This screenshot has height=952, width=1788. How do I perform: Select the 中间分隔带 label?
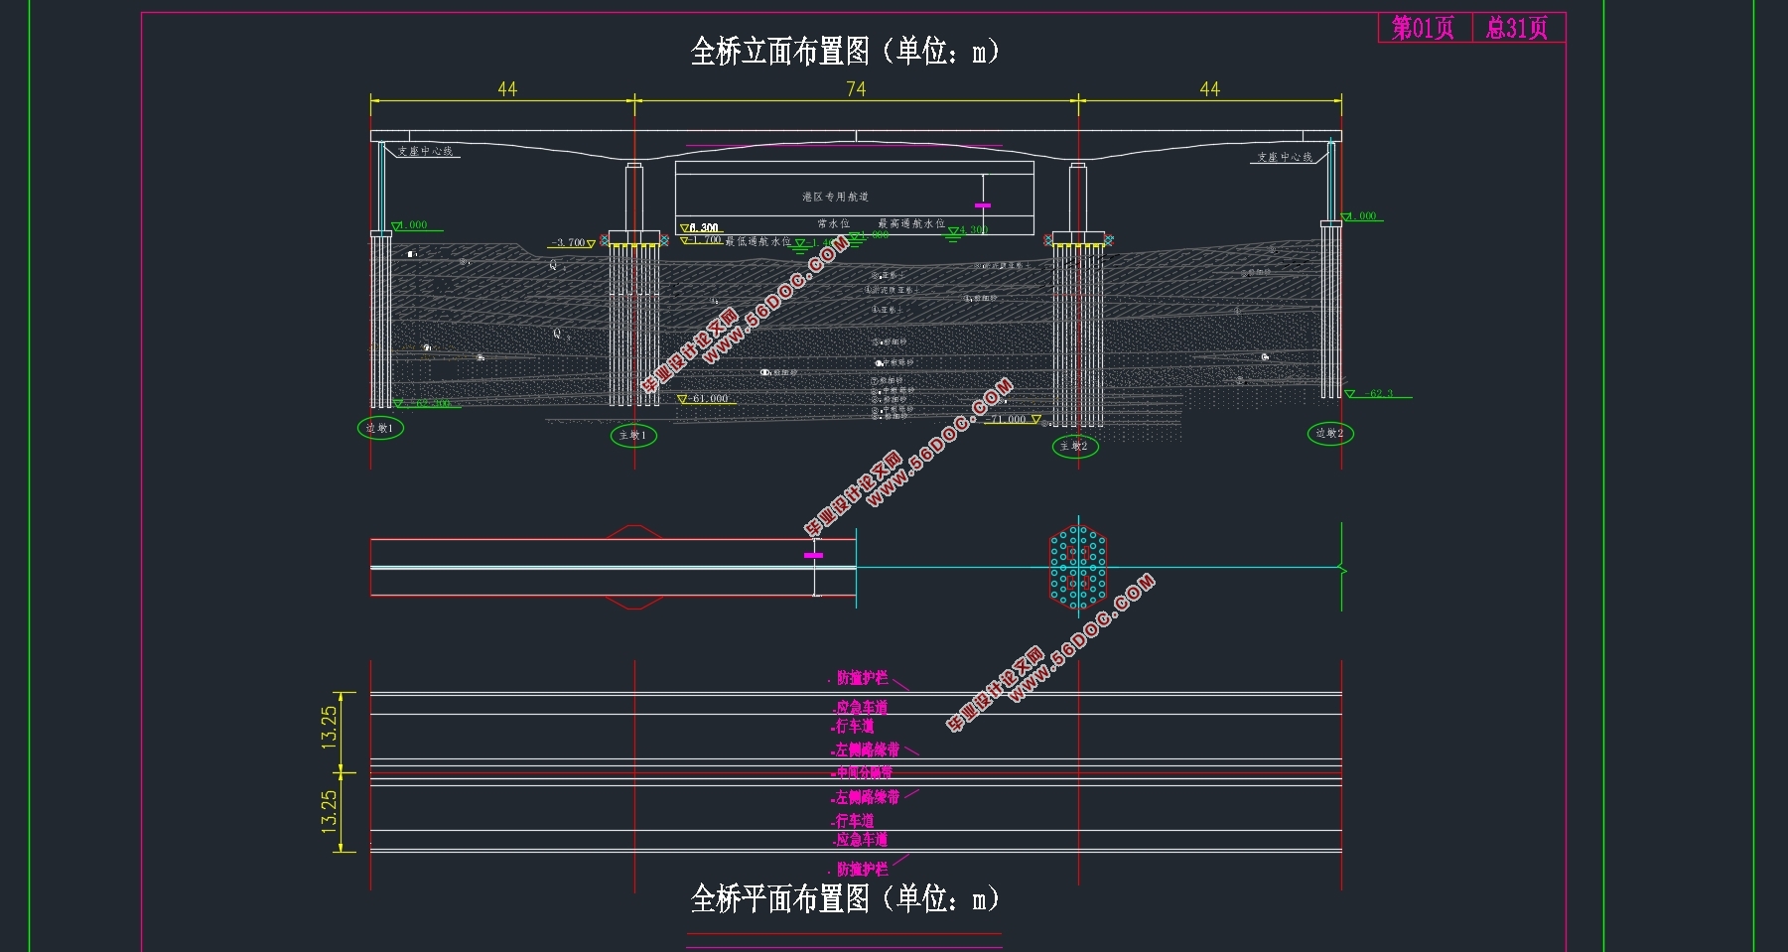tap(863, 772)
